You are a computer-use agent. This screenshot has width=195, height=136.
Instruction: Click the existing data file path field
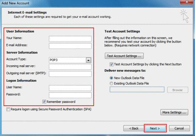137,90
